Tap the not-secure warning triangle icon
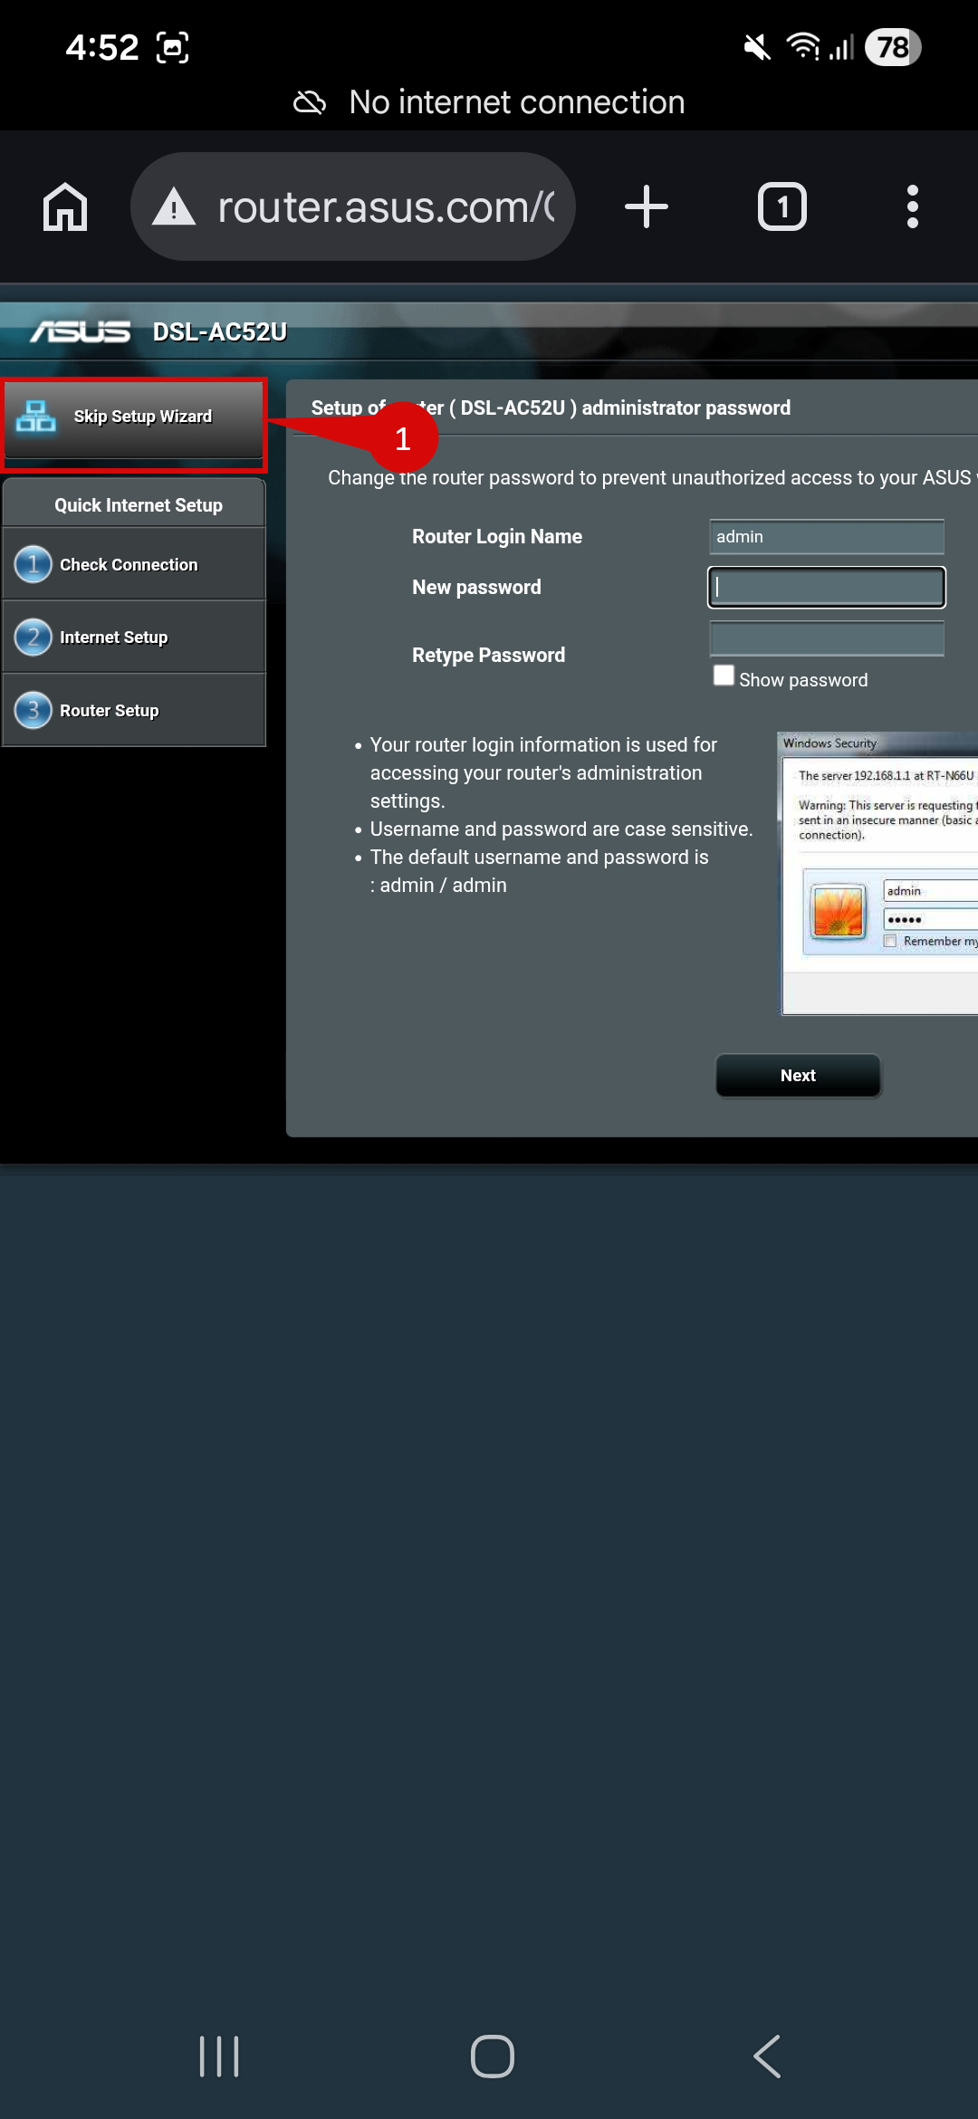The image size is (978, 2119). point(174,207)
